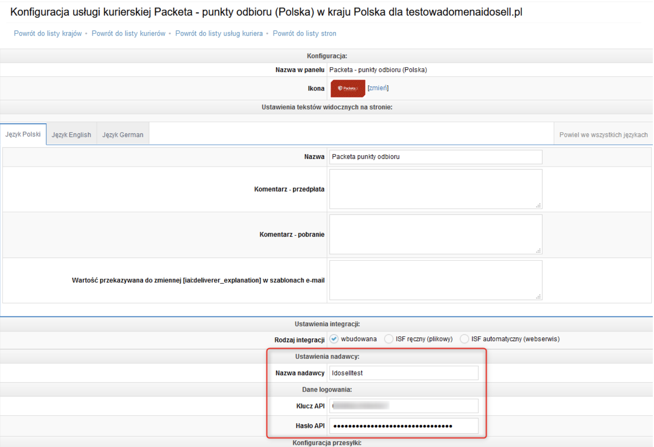Focus the Nazwa field with Packeta punkty odbioru
Image resolution: width=654 pixels, height=447 pixels.
point(436,157)
